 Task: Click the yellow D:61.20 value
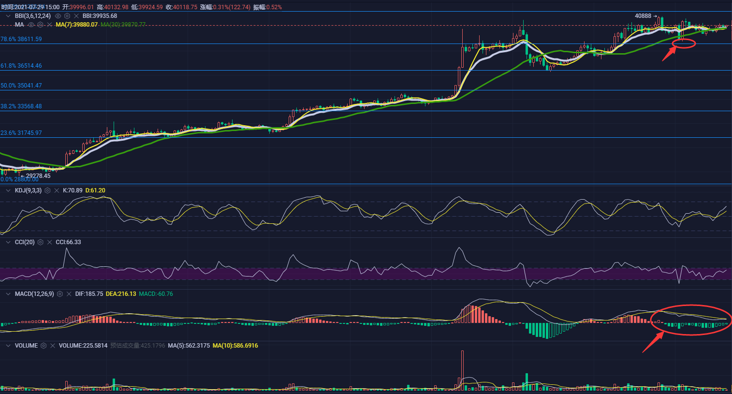pos(95,190)
